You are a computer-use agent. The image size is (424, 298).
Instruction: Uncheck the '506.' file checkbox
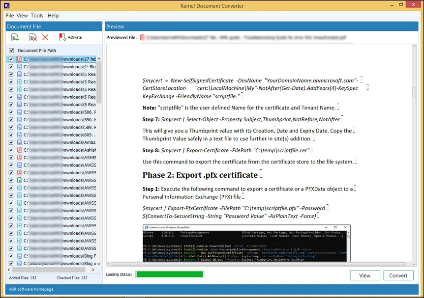click(x=11, y=112)
